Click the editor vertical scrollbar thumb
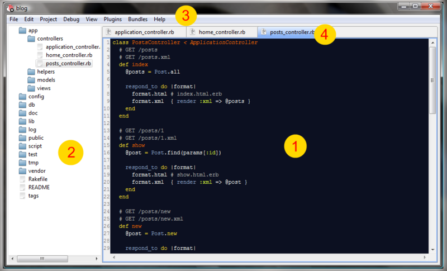Screen dimensions: 447x271 [432, 80]
